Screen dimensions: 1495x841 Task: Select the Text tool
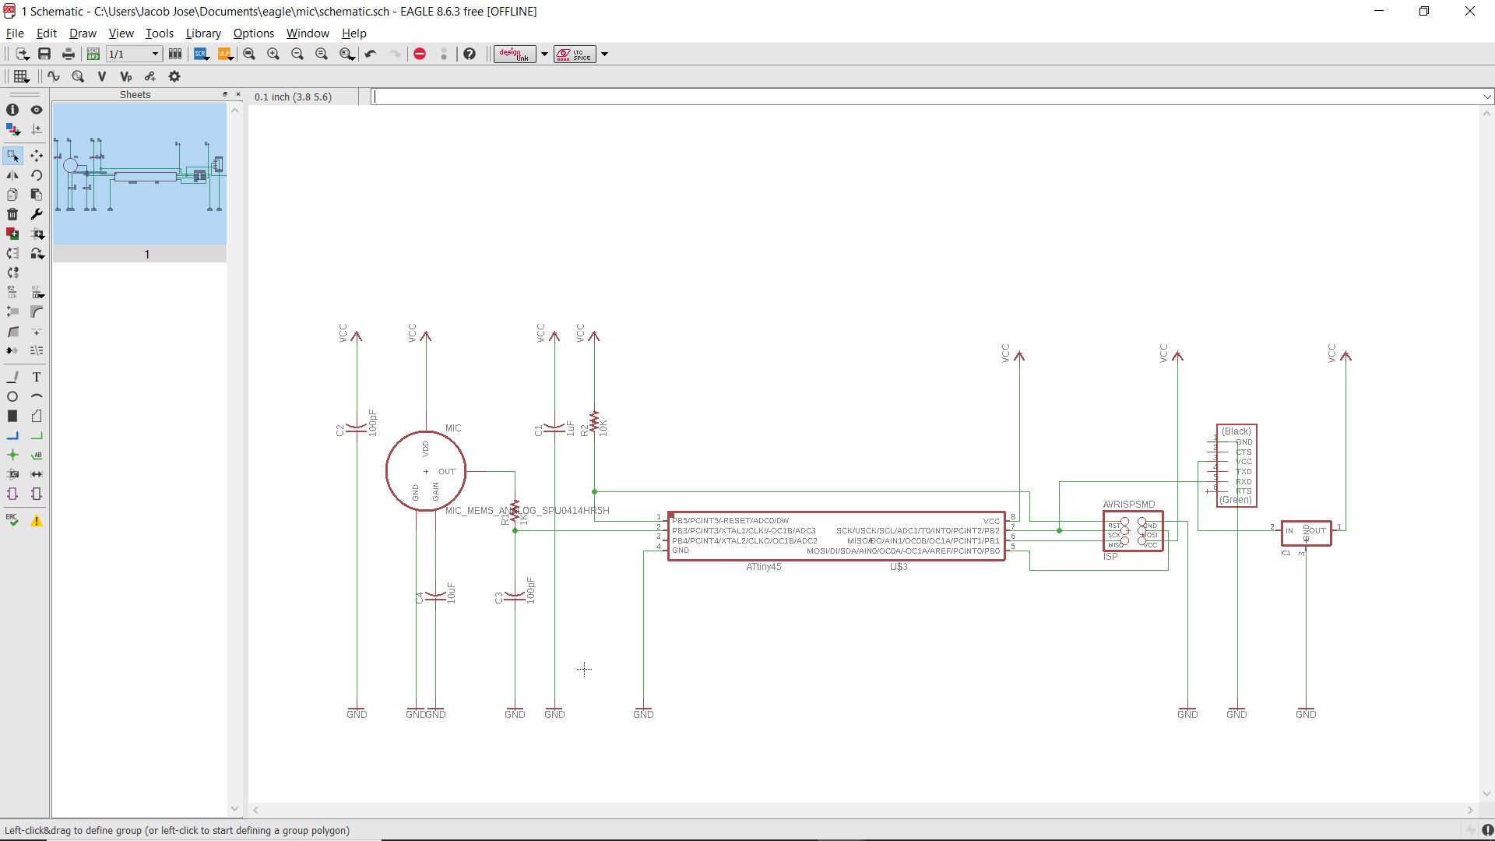[36, 377]
